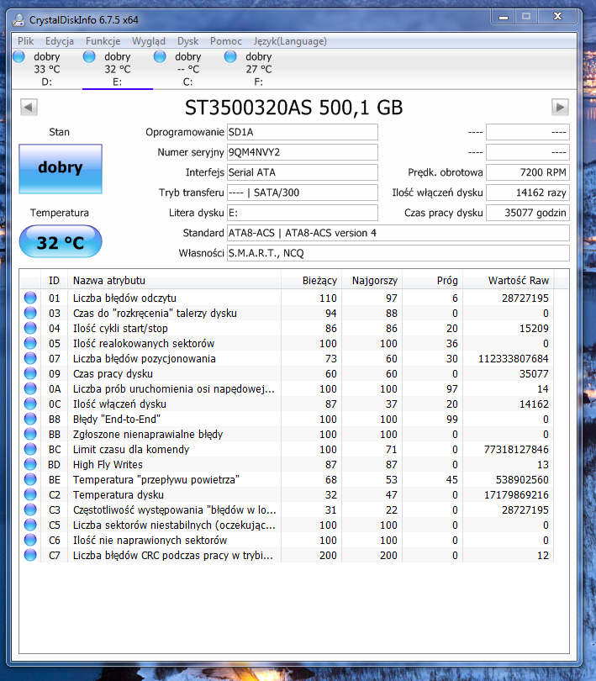Click the Interfejs field showing Serial ATA
This screenshot has width=596, height=681.
coord(303,172)
